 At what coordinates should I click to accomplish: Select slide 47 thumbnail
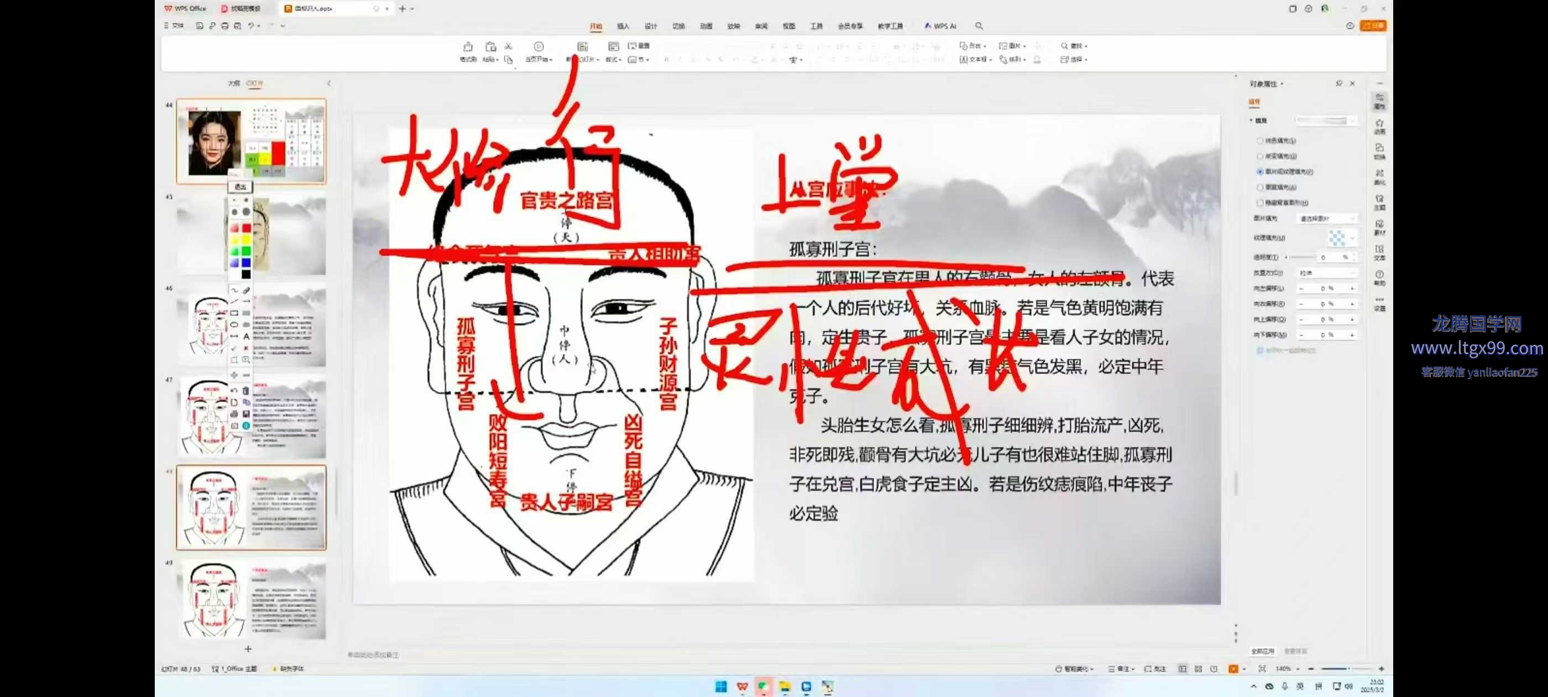[251, 416]
